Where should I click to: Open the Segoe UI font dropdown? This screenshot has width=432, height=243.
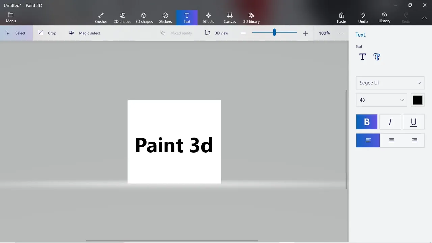[390, 83]
